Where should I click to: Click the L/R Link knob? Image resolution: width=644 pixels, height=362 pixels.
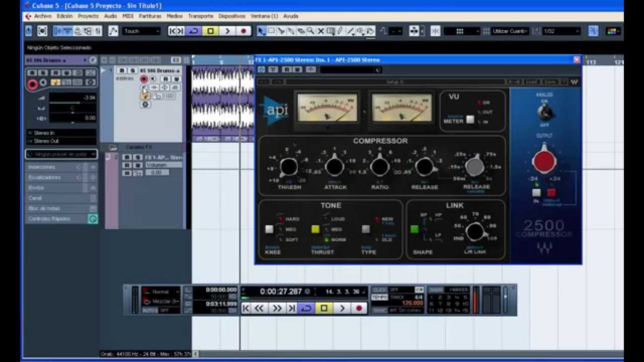point(475,232)
